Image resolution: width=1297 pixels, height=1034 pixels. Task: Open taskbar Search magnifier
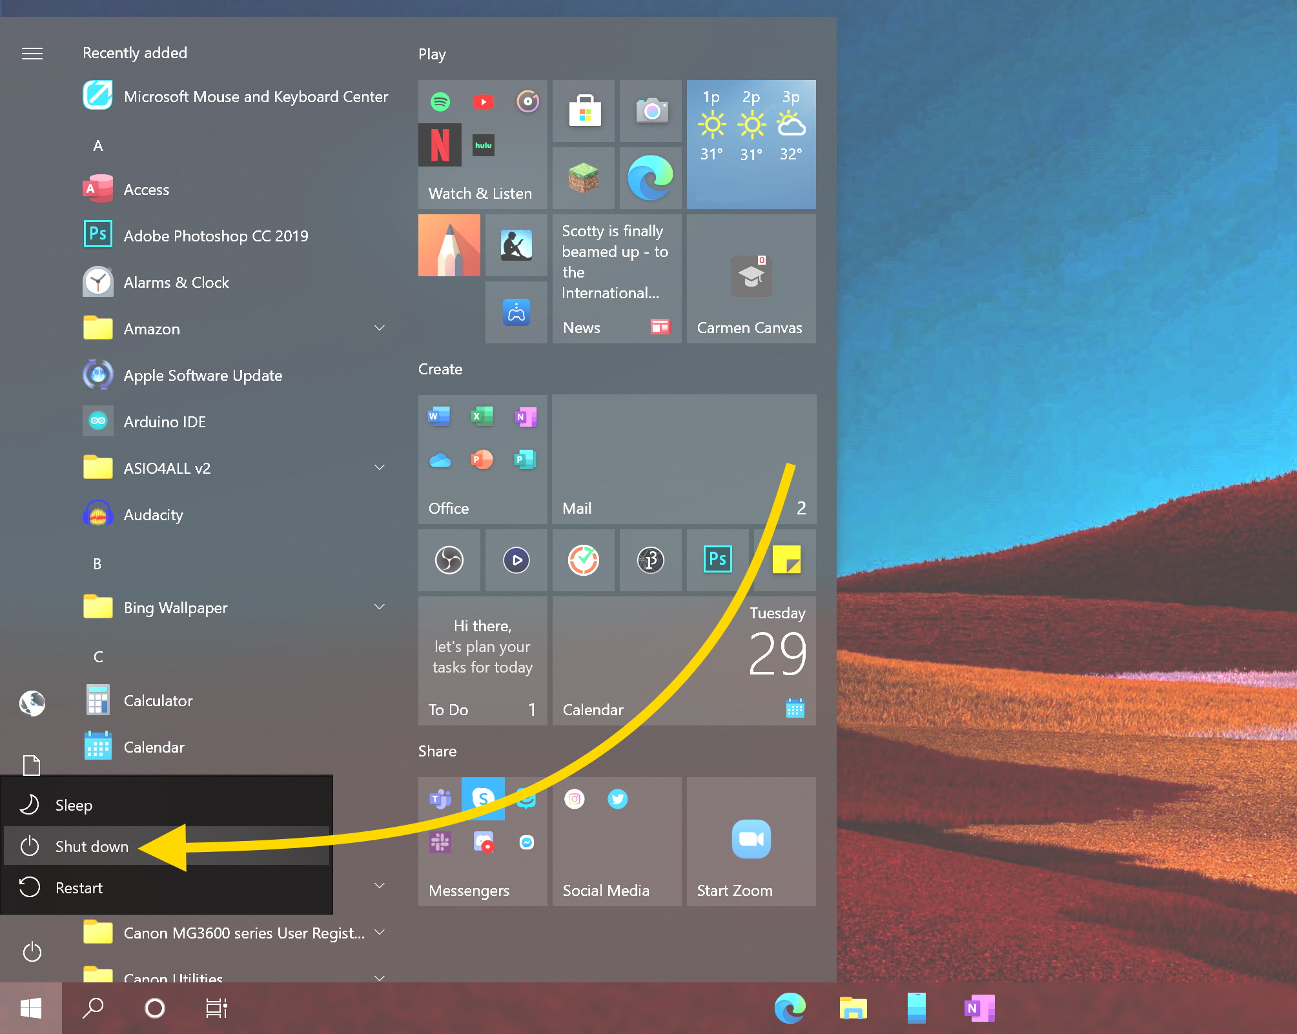[93, 1008]
